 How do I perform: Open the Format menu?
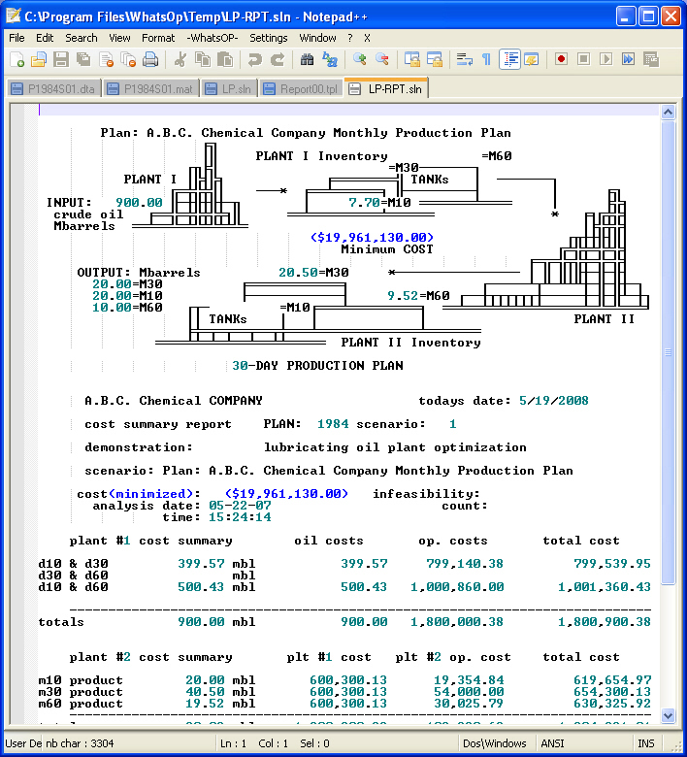tap(158, 38)
